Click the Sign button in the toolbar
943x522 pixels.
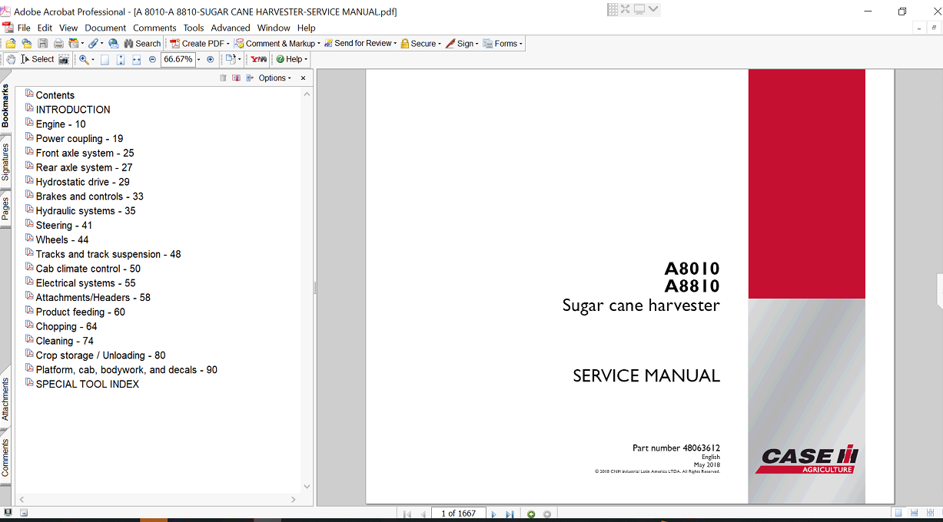pos(461,43)
